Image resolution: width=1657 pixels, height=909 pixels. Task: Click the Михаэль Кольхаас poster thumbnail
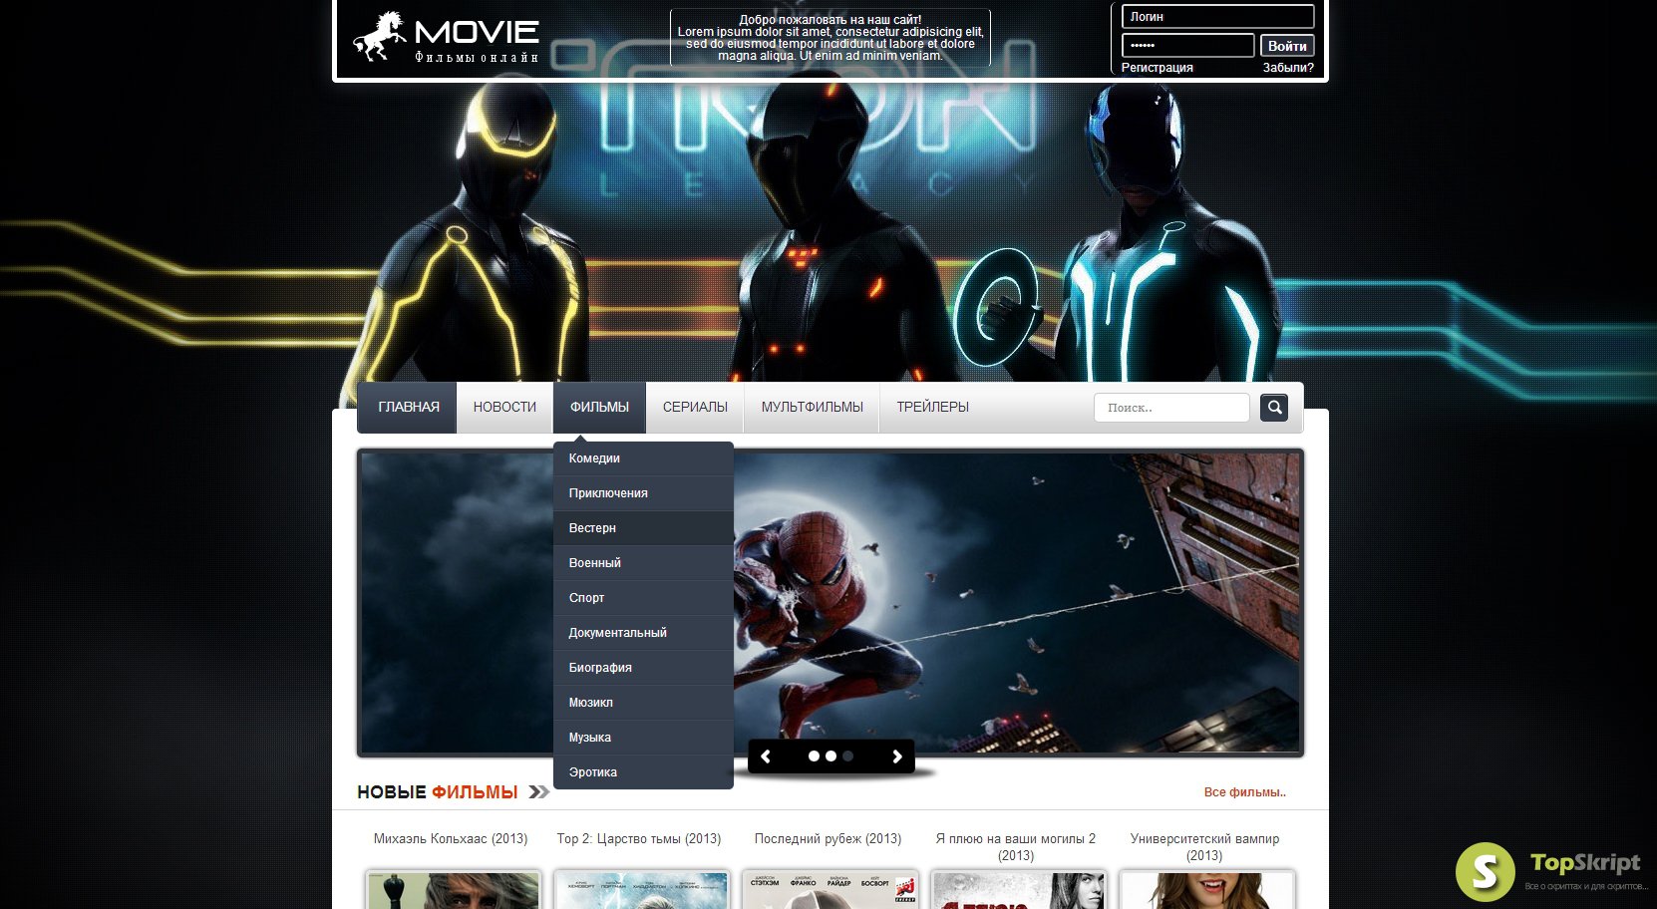tap(453, 890)
